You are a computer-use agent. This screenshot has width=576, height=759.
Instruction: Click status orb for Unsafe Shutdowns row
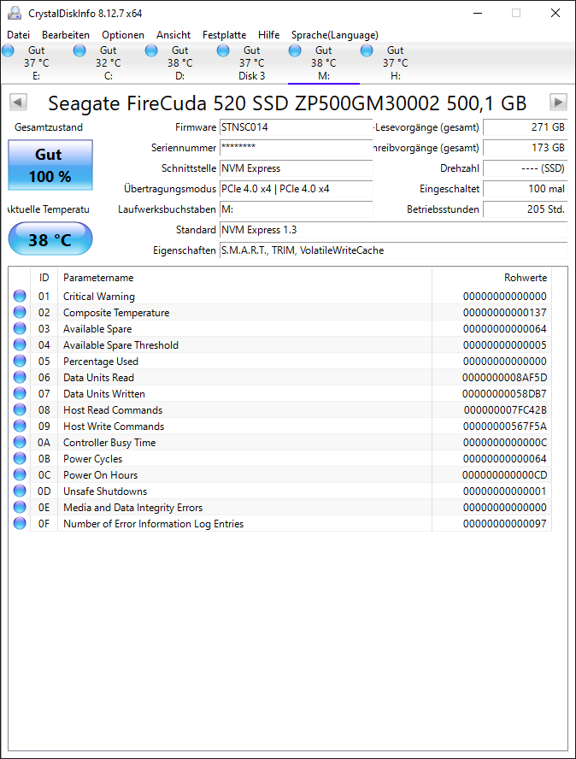click(x=20, y=491)
